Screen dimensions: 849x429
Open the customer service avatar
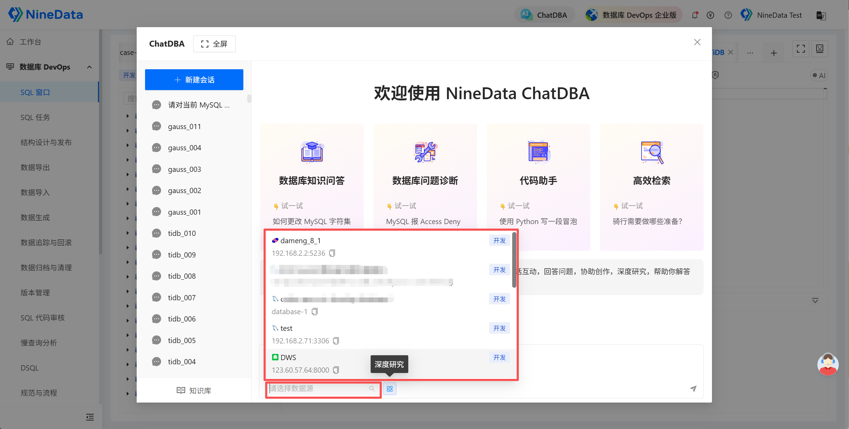[x=828, y=364]
